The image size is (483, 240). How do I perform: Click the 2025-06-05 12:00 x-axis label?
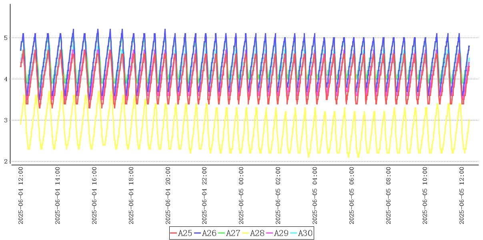[x=463, y=196]
